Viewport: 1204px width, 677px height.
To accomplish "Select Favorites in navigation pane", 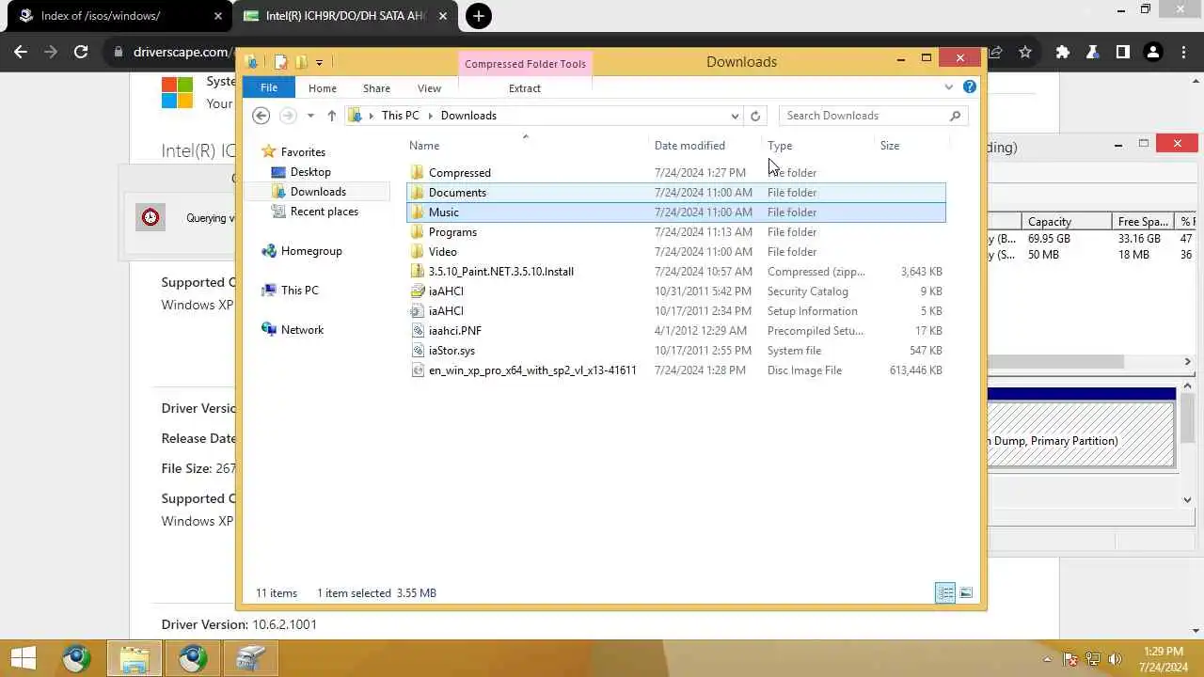I will pos(303,152).
